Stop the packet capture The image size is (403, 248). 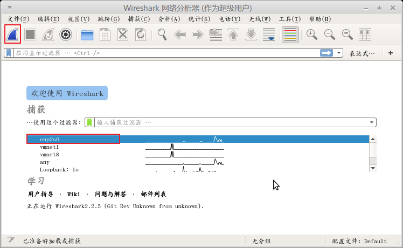tap(30, 34)
